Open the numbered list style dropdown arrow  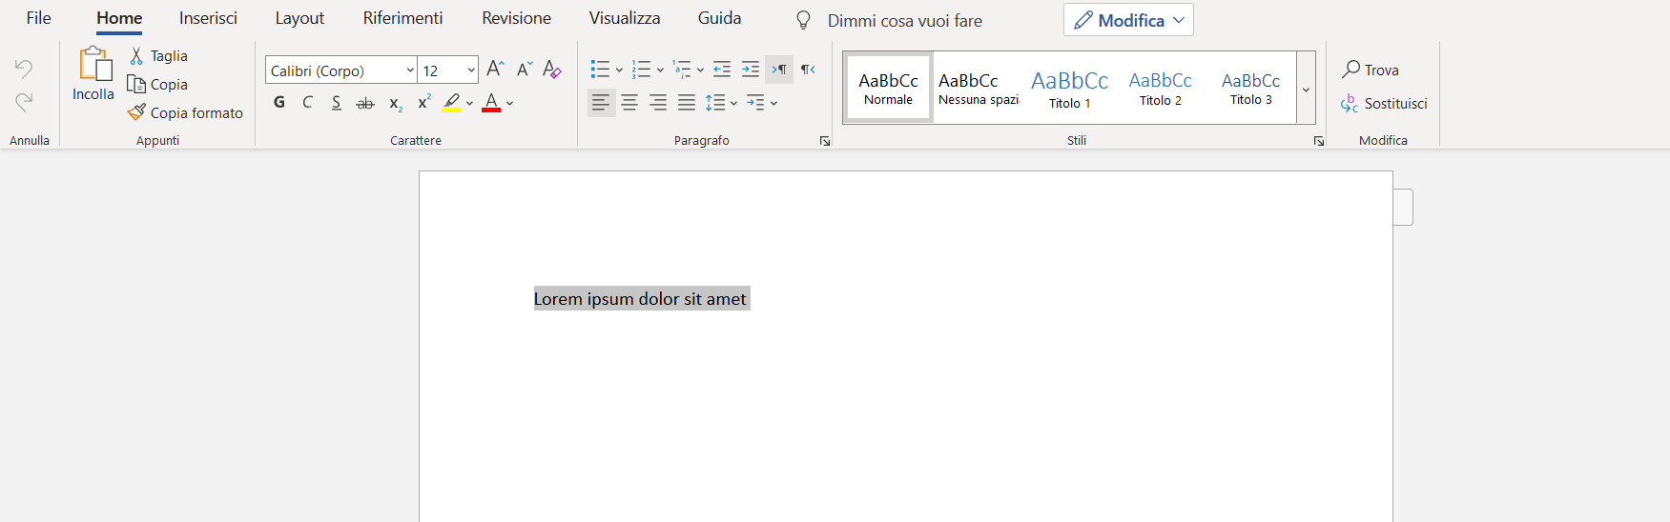[x=660, y=70]
